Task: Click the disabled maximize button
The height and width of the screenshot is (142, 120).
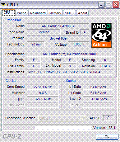Action: tap(108, 5)
